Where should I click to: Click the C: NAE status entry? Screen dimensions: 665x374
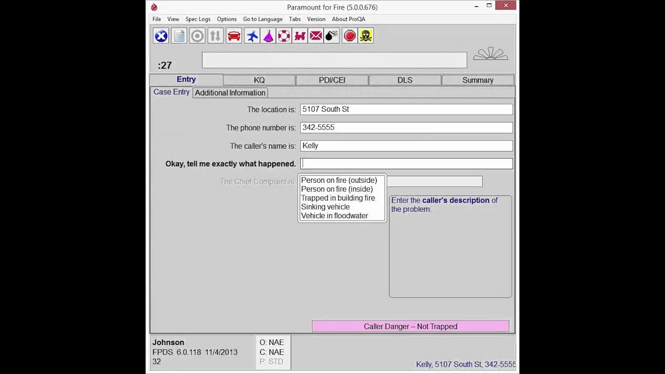pyautogui.click(x=272, y=352)
